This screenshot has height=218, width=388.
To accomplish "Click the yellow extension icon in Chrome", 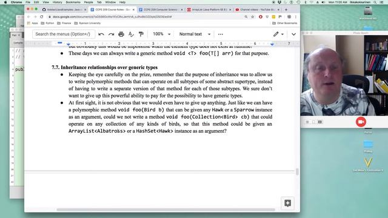I will [273, 16].
